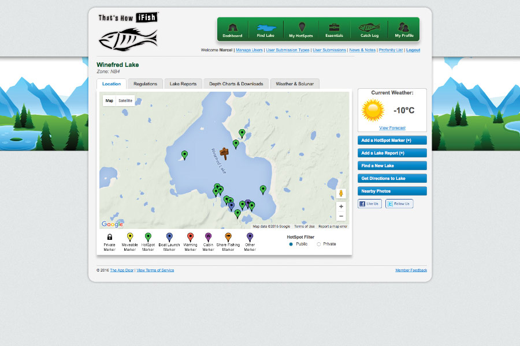
Task: Click the Find Lake icon
Action: click(x=266, y=29)
